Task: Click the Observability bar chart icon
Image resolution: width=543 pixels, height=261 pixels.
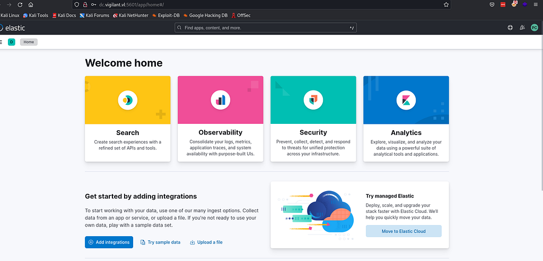Action: [x=221, y=100]
